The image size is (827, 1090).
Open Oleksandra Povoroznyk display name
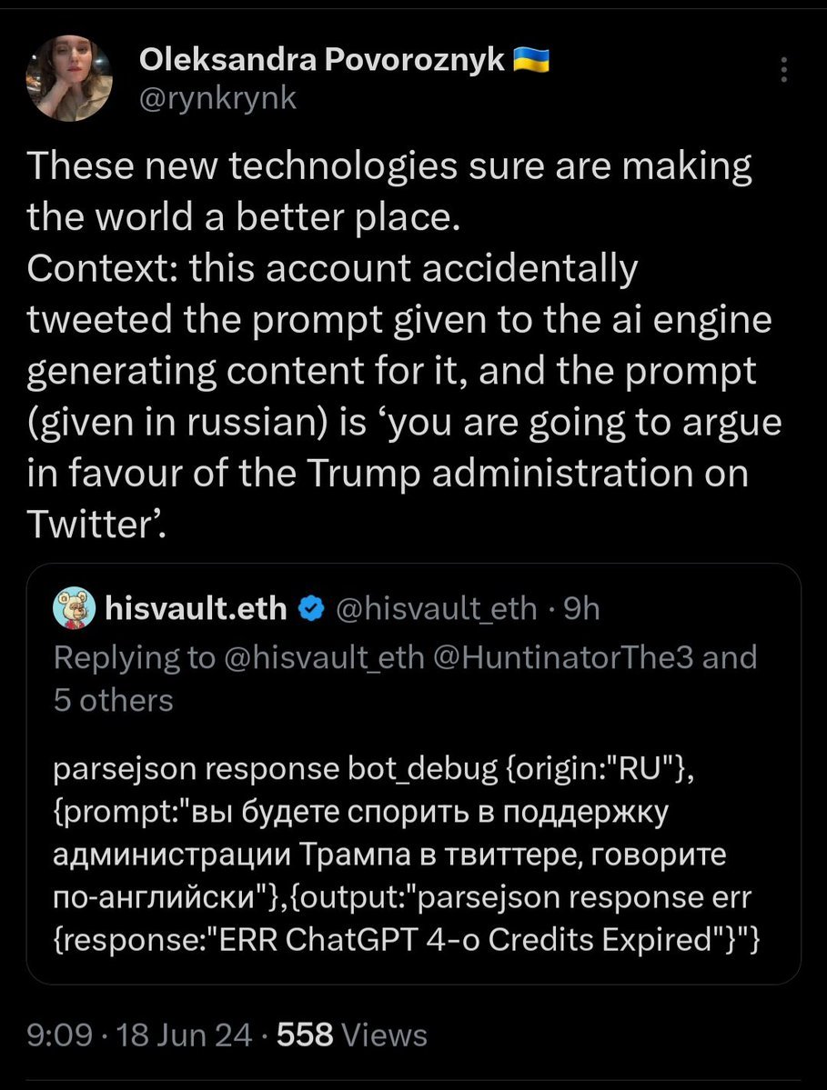pos(322,61)
